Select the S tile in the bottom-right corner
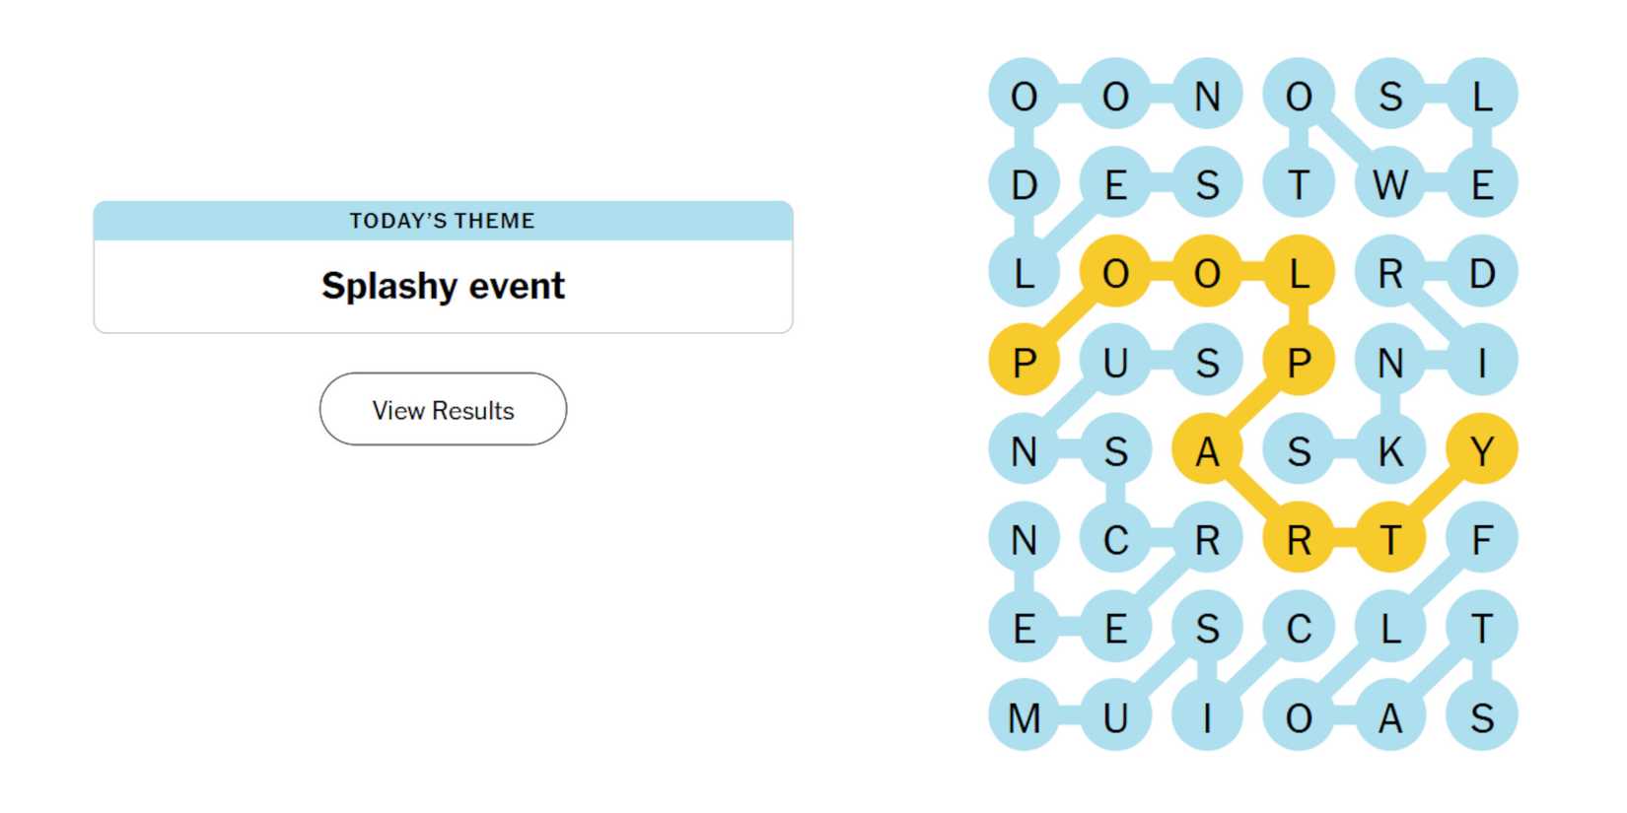This screenshot has height=813, width=1627. (1482, 718)
